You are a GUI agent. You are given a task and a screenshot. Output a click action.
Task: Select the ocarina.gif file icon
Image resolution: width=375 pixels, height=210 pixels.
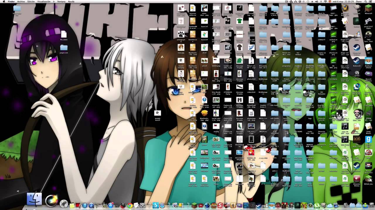click(x=251, y=48)
